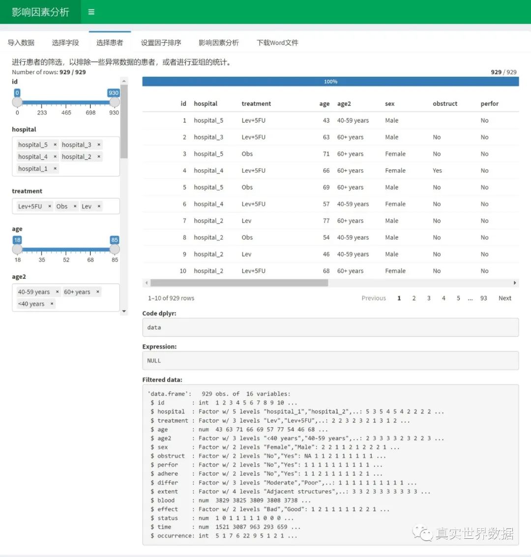531x557 pixels.
Task: Toggle the hamburger sidebar menu
Action: click(x=91, y=12)
